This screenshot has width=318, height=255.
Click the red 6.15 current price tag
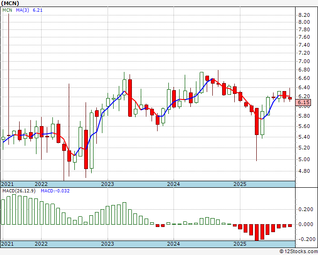[304, 102]
